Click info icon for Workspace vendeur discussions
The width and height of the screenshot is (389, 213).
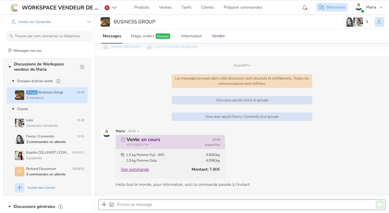click(82, 67)
